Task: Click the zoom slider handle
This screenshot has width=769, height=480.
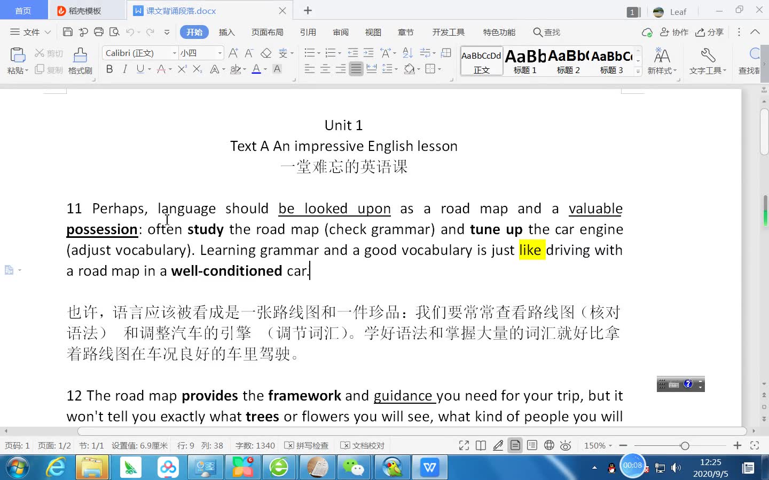Action: pyautogui.click(x=685, y=445)
